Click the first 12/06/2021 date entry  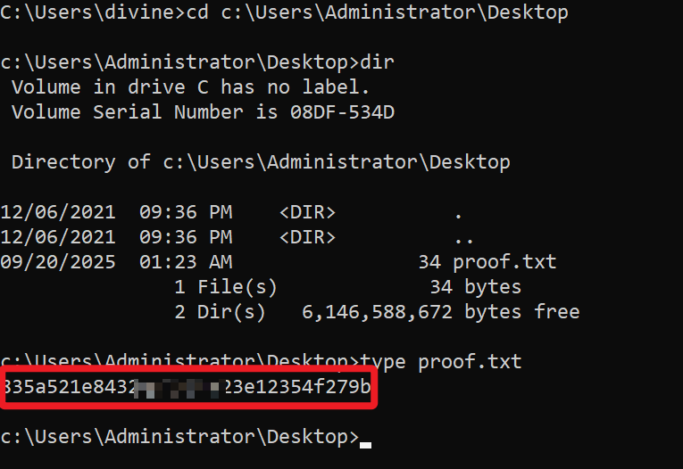[x=58, y=212]
